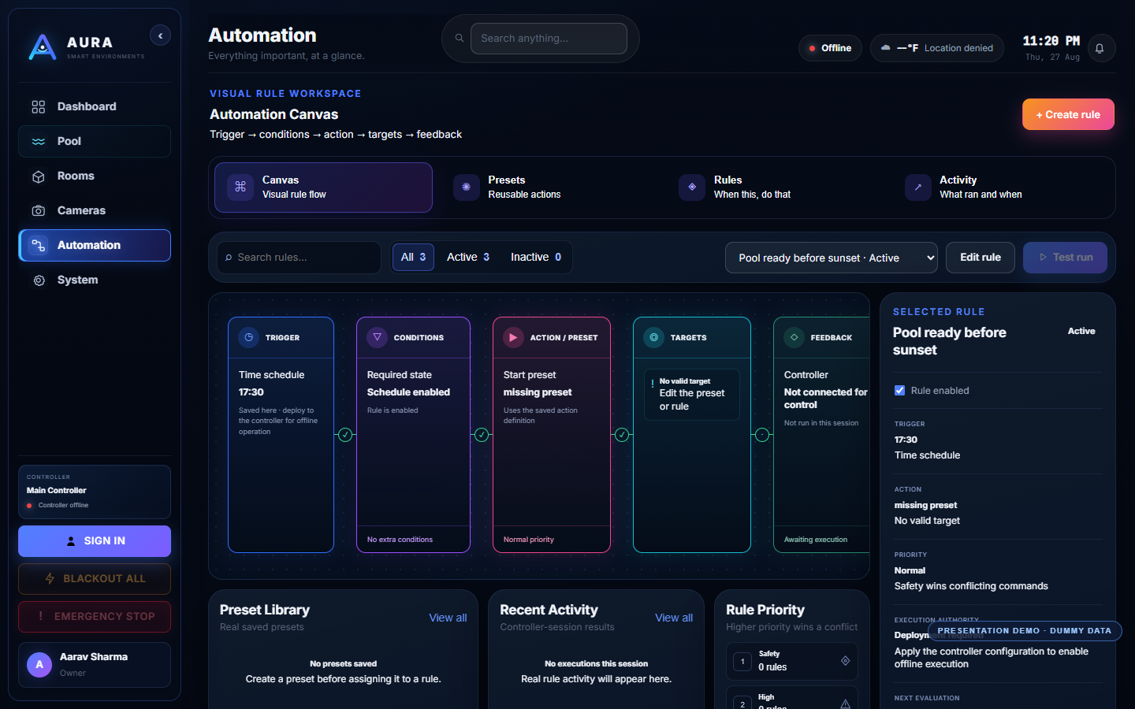Focus the Search rules field
The height and width of the screenshot is (709, 1135).
point(299,258)
